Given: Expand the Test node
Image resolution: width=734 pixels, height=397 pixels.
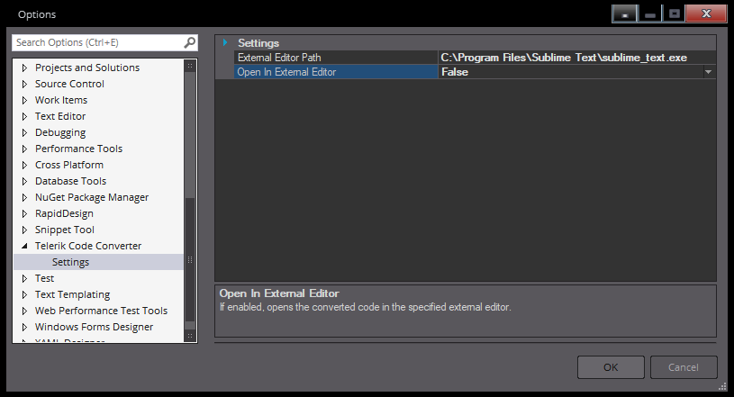Looking at the screenshot, I should [25, 278].
